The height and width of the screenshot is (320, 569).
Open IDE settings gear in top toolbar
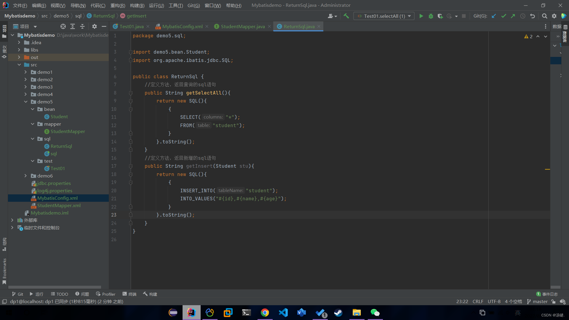(554, 16)
